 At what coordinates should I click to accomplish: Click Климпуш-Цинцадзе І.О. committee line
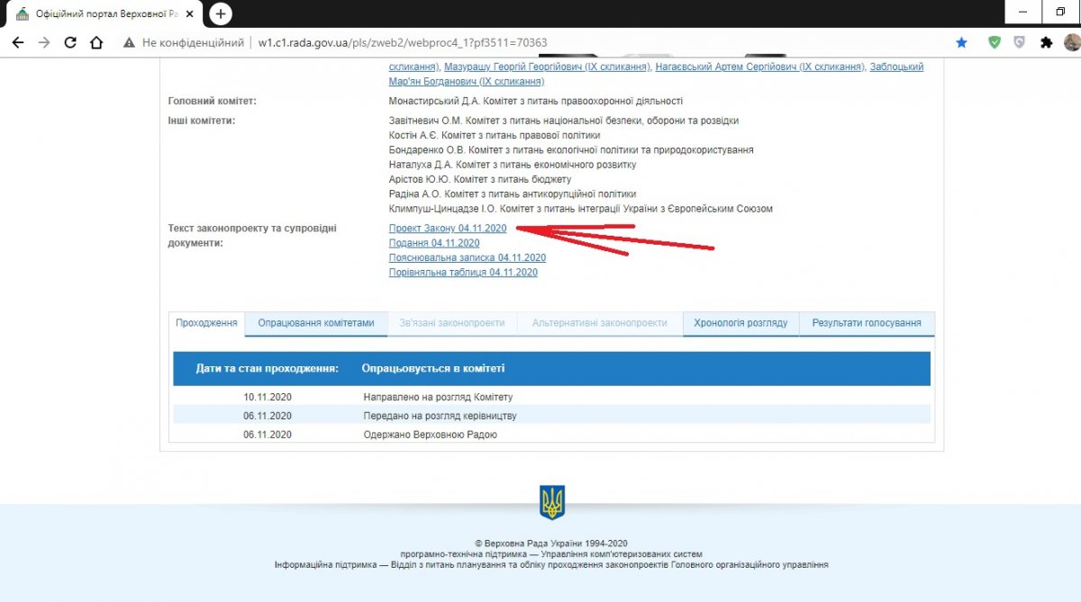[581, 209]
